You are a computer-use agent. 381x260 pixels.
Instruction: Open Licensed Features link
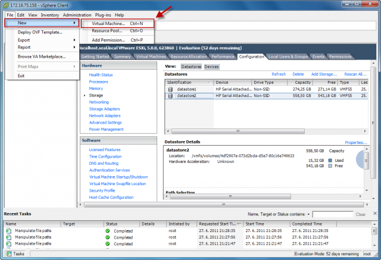pos(105,150)
